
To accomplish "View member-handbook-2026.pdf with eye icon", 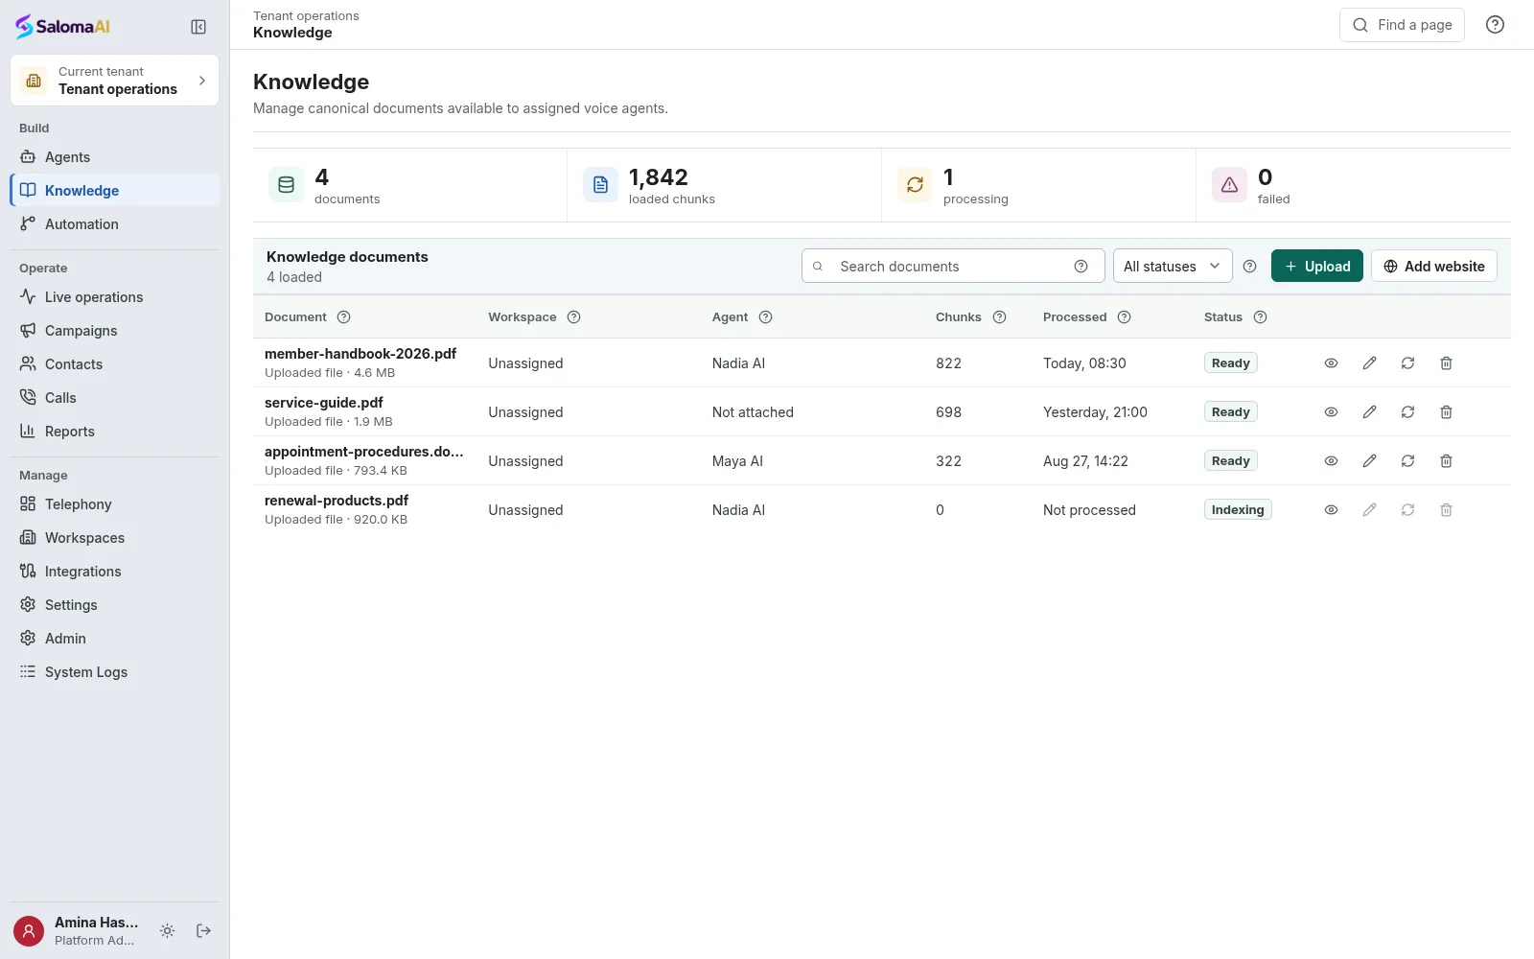I will click(1331, 363).
